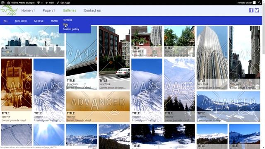This screenshot has width=265, height=149.
Task: Open the Twitter social icon
Action: tap(257, 10)
